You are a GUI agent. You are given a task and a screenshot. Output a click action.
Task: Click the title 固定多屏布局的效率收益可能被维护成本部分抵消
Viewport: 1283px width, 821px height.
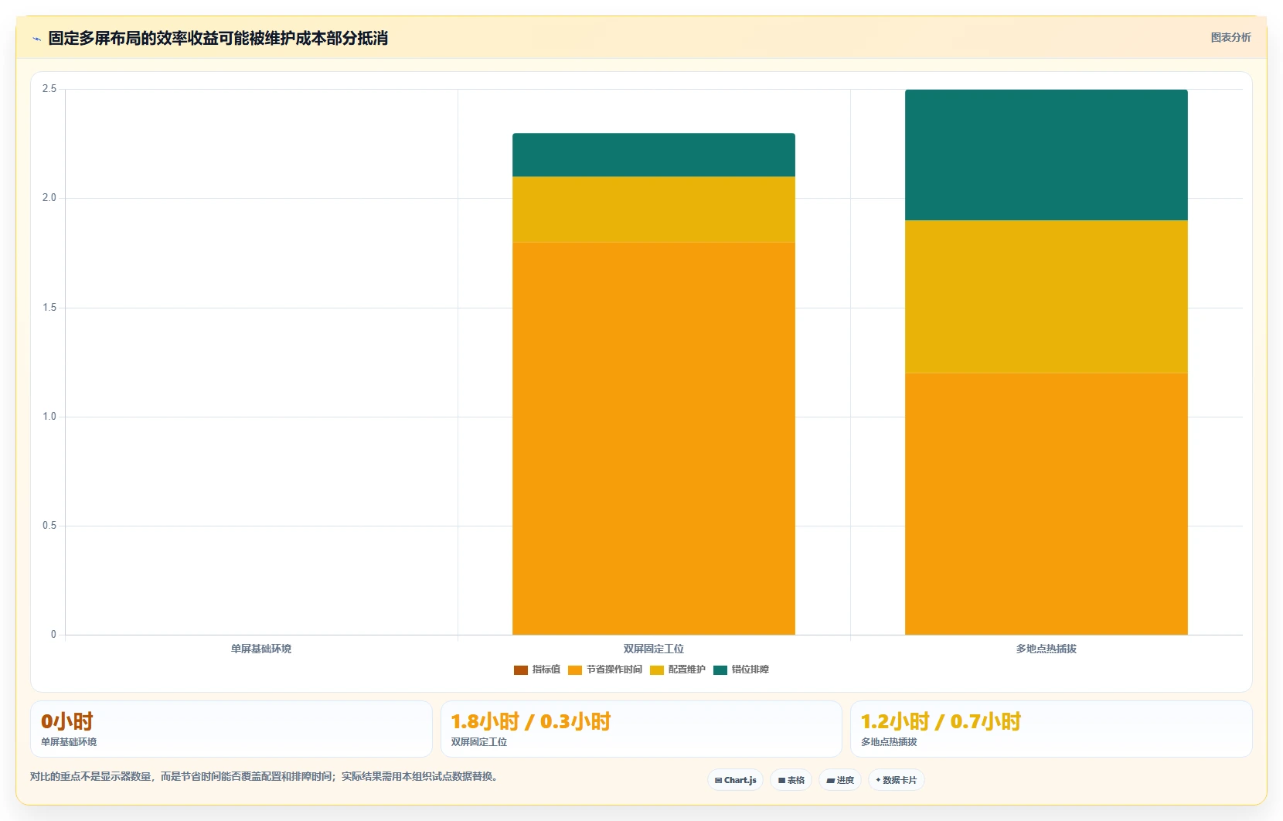[x=218, y=38]
